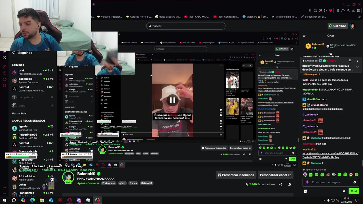
Task: Select the angry red emote
Action: pyautogui.click(x=328, y=175)
